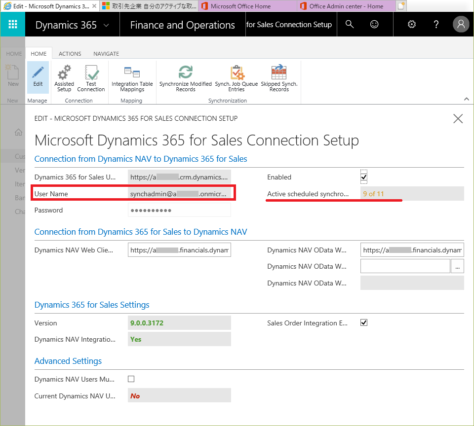Screen dimensions: 474x426
Task: Open a new browser tab
Action: click(x=401, y=6)
